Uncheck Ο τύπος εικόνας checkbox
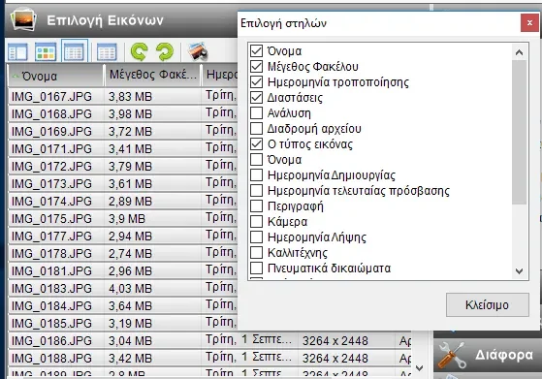 pos(256,144)
